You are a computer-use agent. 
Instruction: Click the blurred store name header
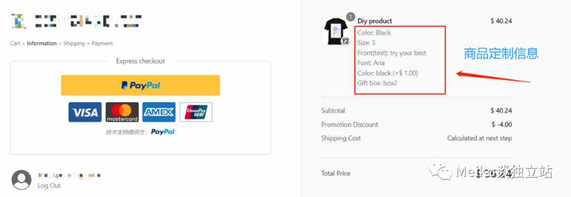click(x=87, y=21)
